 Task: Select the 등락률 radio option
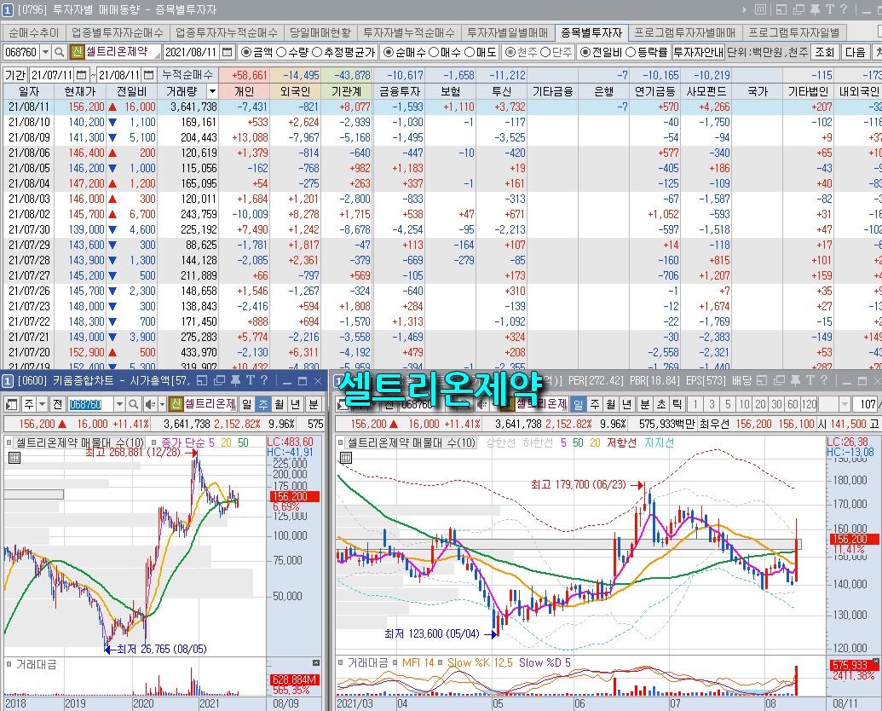(x=631, y=52)
